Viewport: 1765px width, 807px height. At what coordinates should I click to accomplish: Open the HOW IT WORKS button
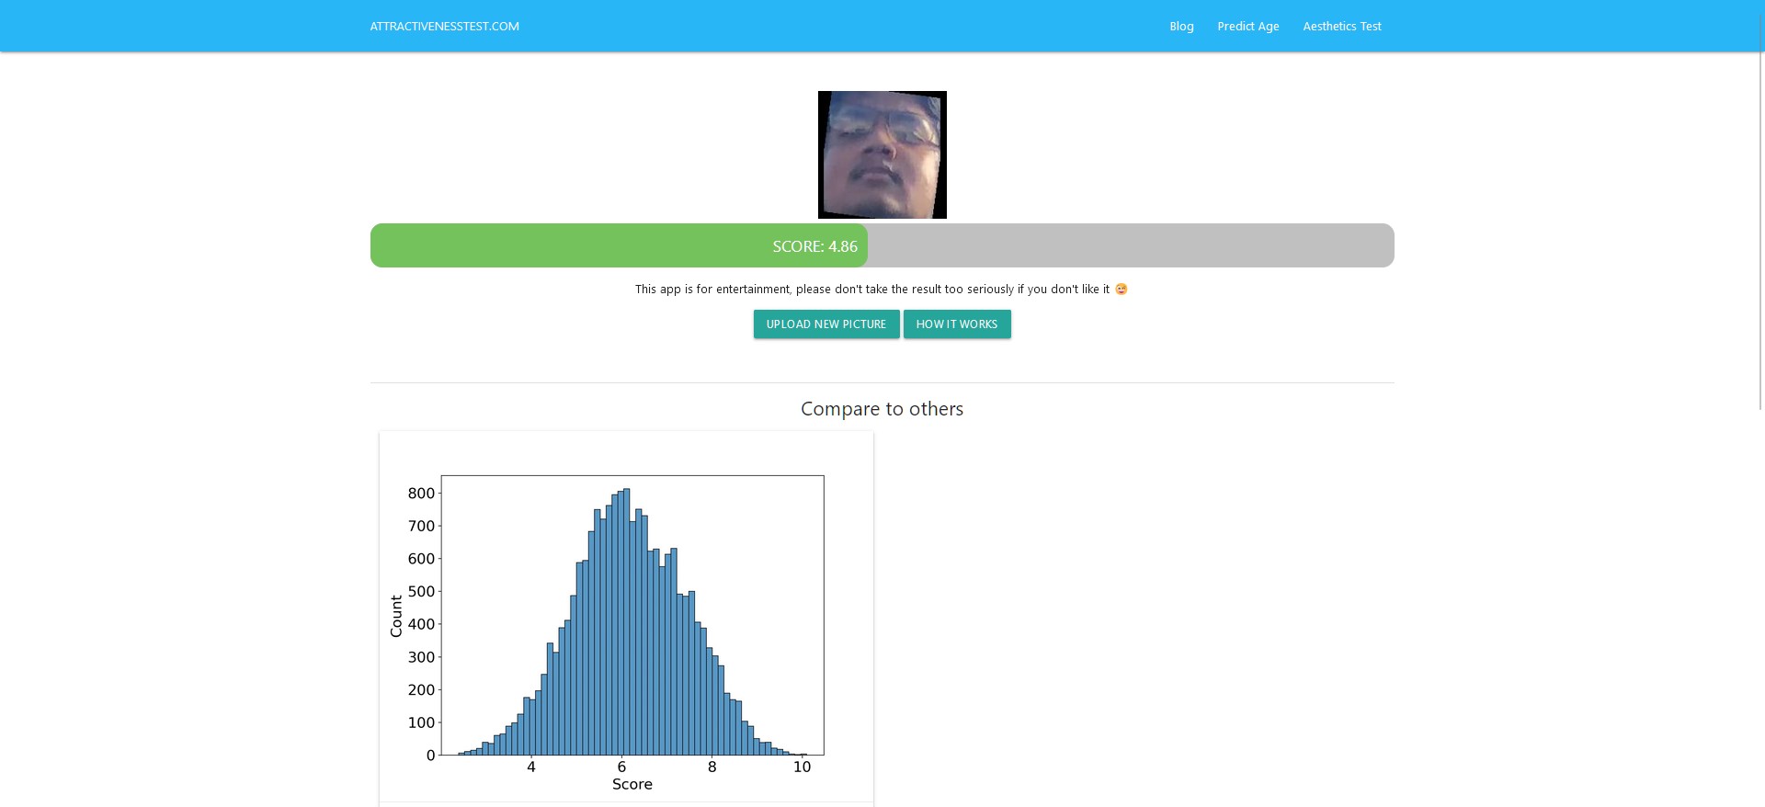pyautogui.click(x=957, y=324)
